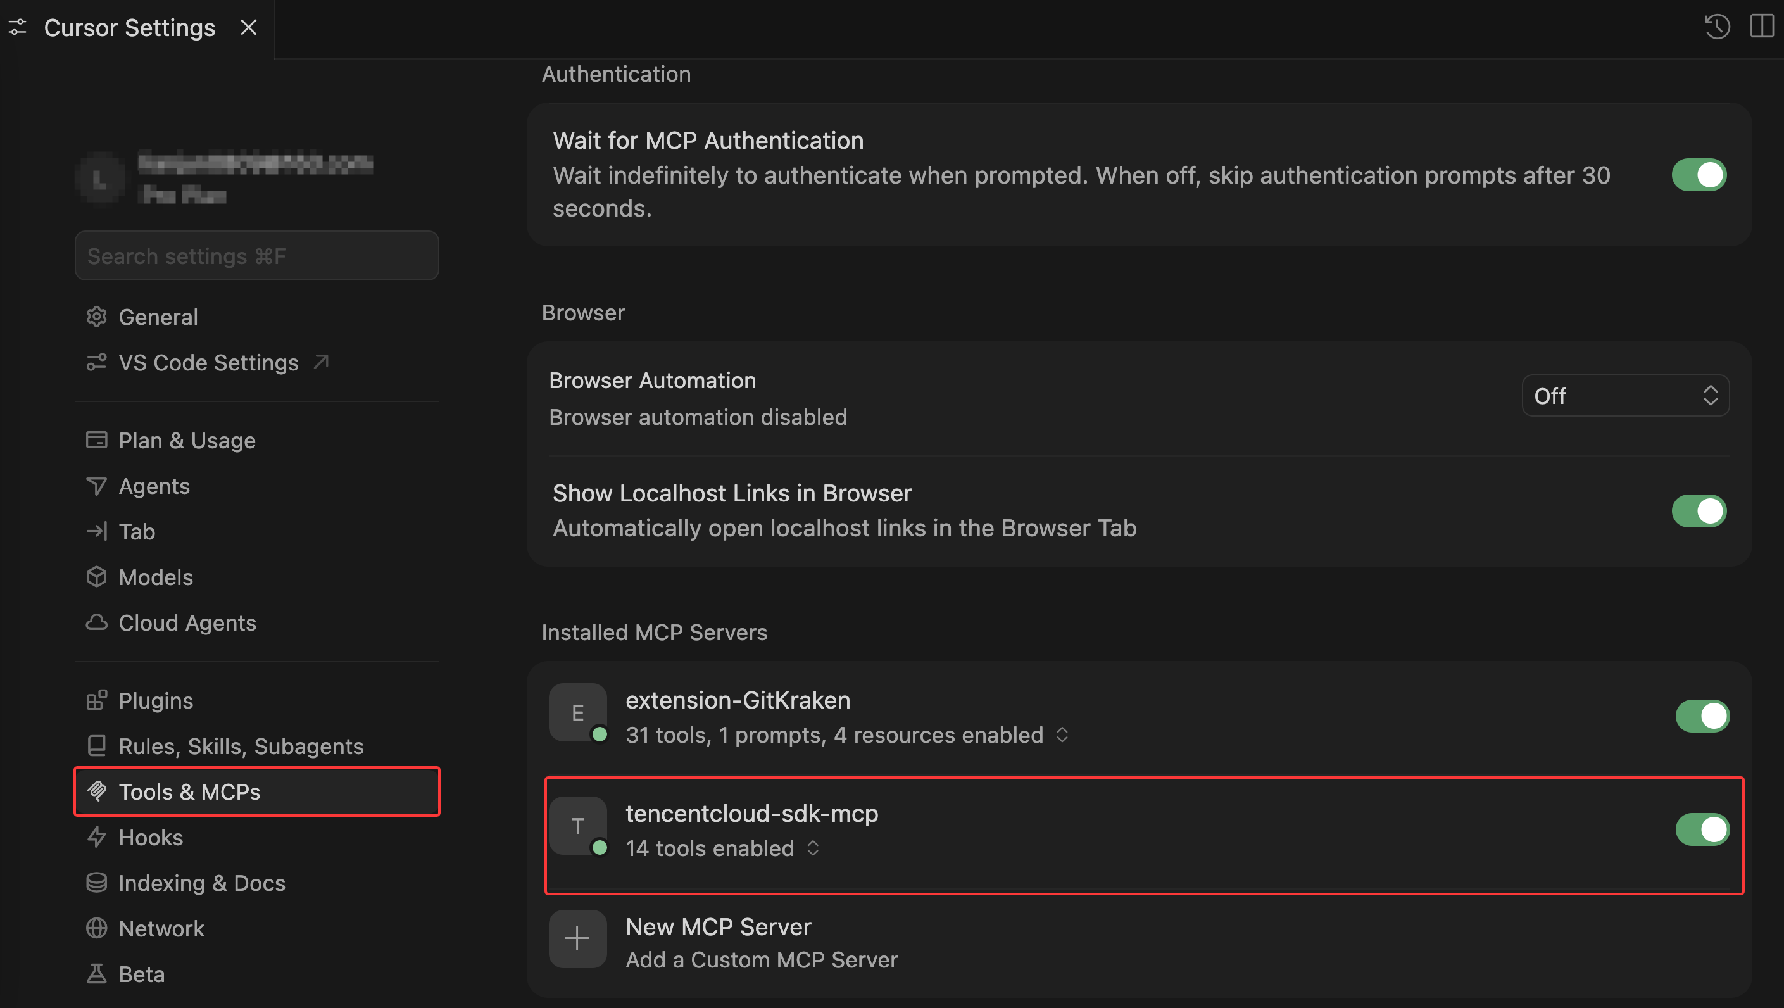Toggle the split layout panel icon
This screenshot has width=1784, height=1008.
click(1762, 27)
